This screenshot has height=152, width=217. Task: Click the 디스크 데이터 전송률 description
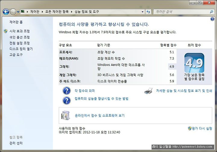pyautogui.click(x=112, y=81)
